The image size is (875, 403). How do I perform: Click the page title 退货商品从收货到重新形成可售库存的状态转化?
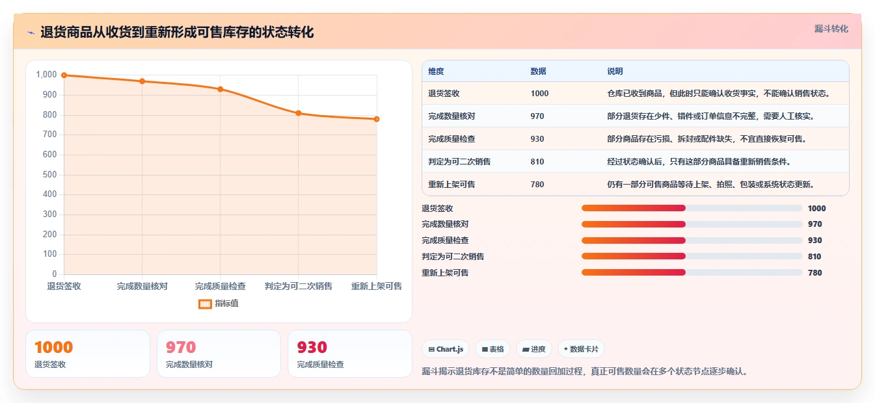[x=177, y=32]
